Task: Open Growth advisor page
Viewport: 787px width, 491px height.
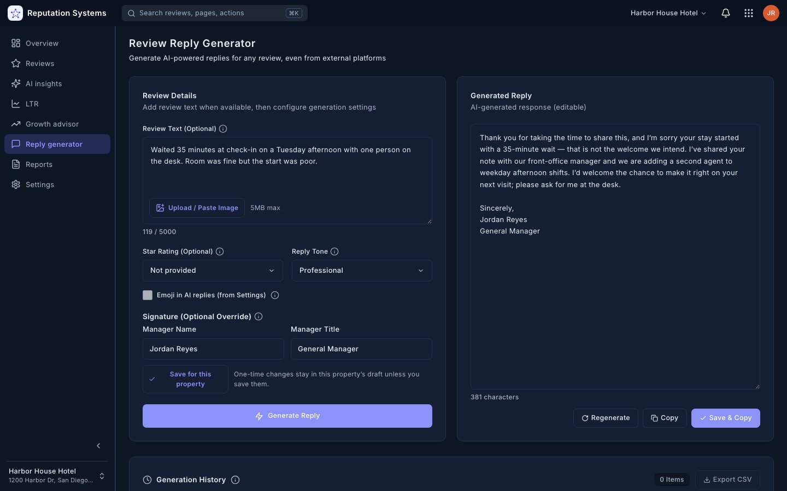Action: click(x=57, y=124)
